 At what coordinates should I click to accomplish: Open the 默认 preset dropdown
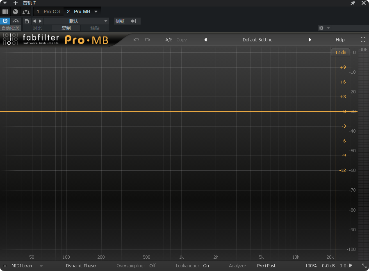[x=76, y=21]
